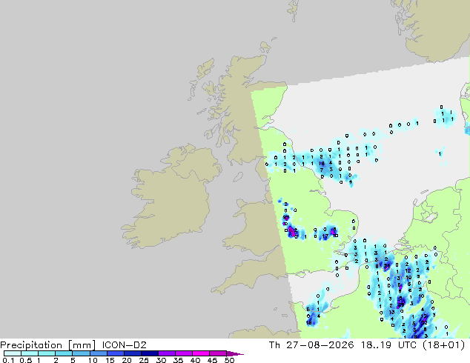Click the '17' precipitation value over East Anglia
Viewport: 470px width, 363px height.
tap(325, 236)
